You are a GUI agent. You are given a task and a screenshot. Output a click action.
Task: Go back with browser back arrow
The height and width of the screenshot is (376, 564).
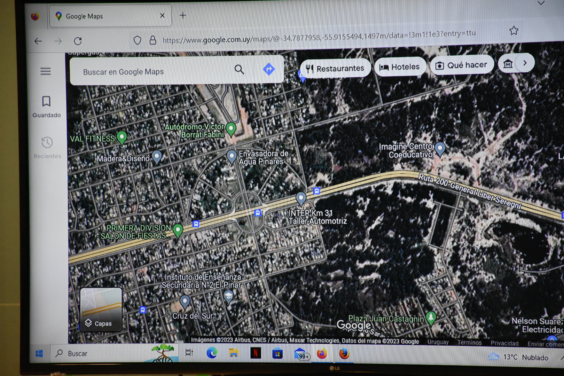pyautogui.click(x=38, y=41)
